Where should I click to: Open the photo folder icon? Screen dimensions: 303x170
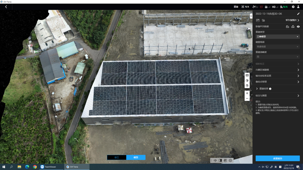pyautogui.click(x=263, y=20)
